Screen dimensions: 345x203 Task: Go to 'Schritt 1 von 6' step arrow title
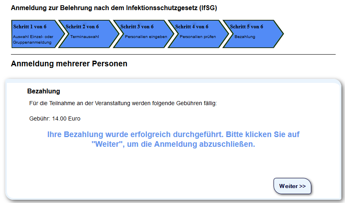click(30, 27)
